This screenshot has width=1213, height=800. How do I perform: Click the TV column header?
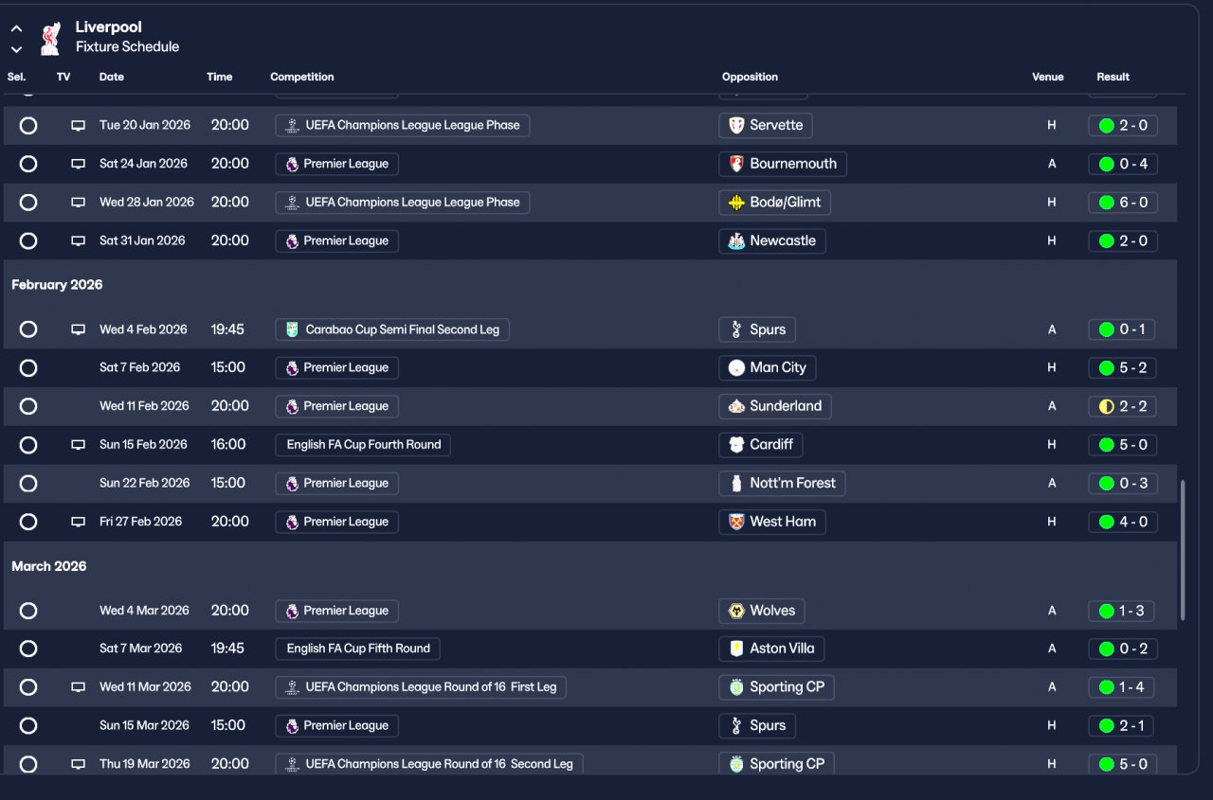click(x=63, y=77)
